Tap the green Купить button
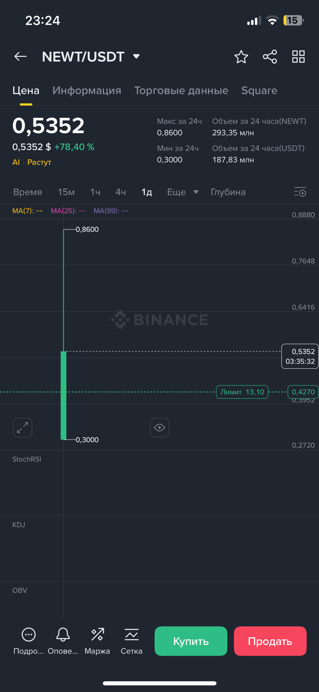Viewport: 319px width, 692px height. 191,641
